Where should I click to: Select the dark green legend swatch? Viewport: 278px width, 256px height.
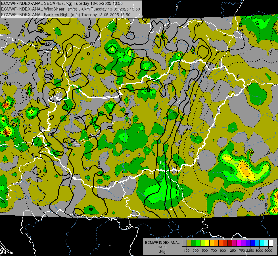194,243
